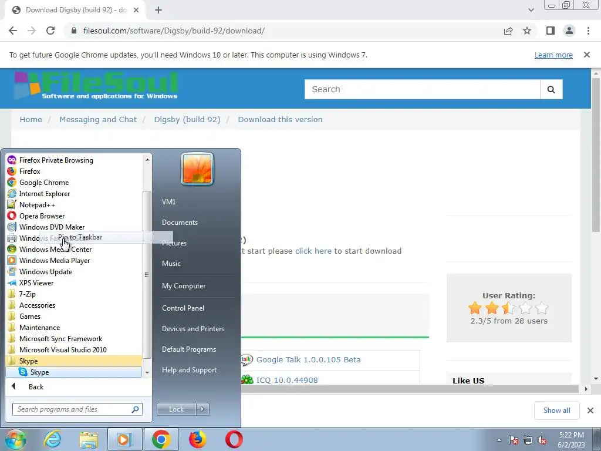The width and height of the screenshot is (601, 451).
Task: Open shutdown options arrow next to Lock
Action: pyautogui.click(x=202, y=409)
